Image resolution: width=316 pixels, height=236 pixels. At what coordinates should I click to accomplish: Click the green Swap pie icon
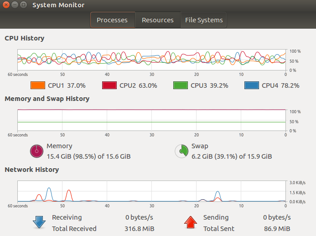(x=181, y=151)
